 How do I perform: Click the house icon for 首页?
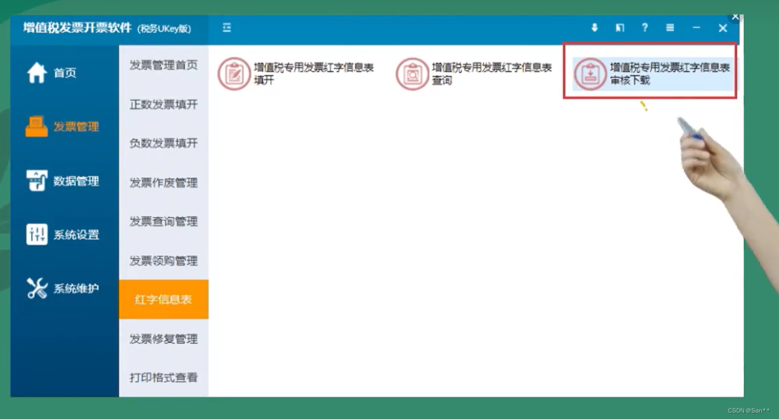point(37,73)
